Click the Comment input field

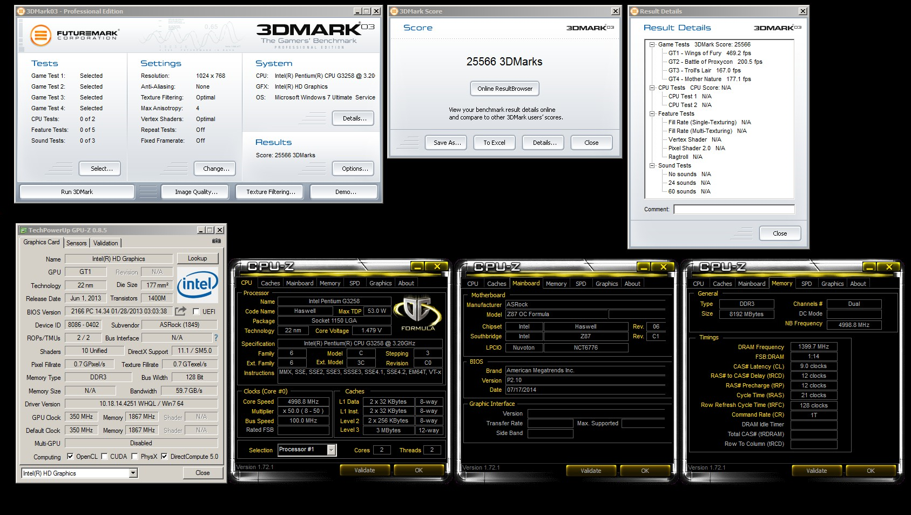click(734, 209)
